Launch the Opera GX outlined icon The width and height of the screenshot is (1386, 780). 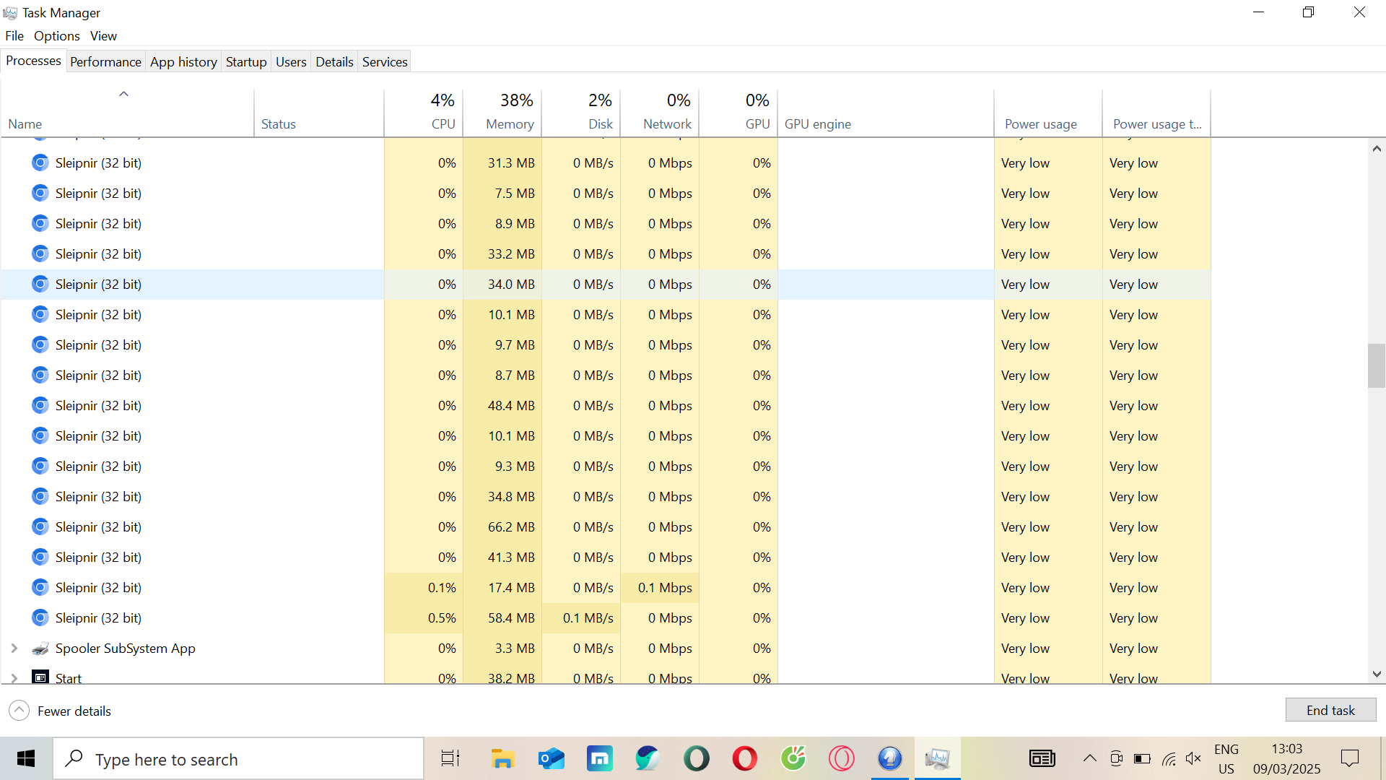point(842,759)
